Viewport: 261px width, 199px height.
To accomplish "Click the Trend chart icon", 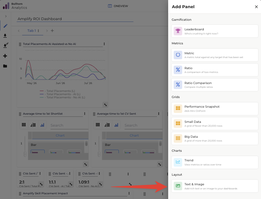I will click(178, 162).
